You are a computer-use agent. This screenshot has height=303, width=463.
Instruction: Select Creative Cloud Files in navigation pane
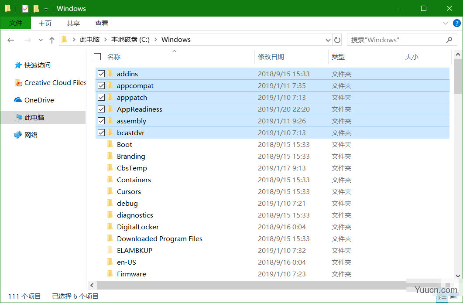(50, 82)
